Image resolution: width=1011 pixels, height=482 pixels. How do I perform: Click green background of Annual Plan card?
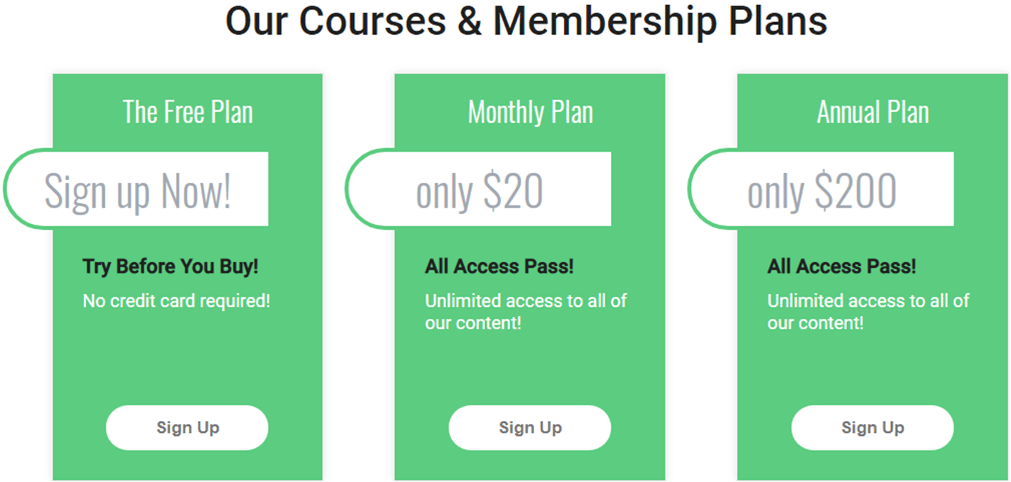coord(873,361)
